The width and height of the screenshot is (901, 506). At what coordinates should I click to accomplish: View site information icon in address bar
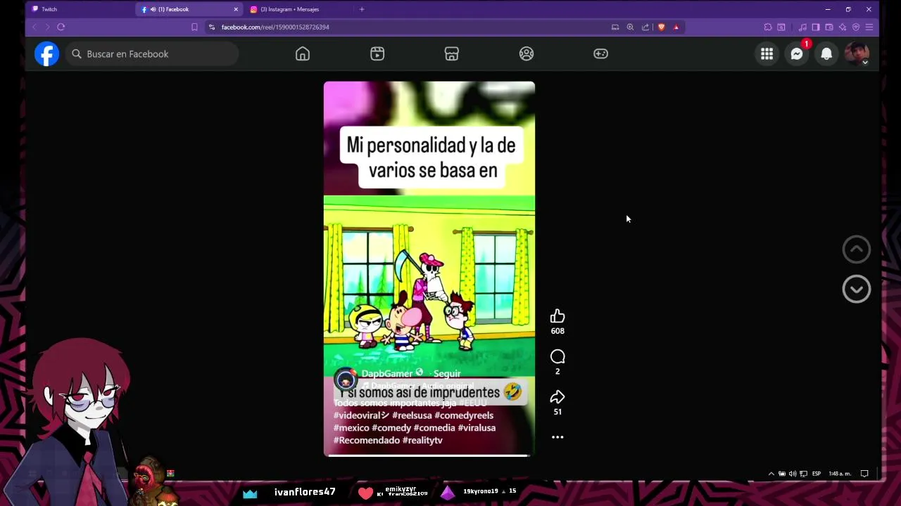(212, 27)
